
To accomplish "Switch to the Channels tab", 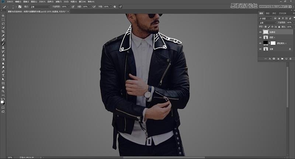I will click(268, 13).
